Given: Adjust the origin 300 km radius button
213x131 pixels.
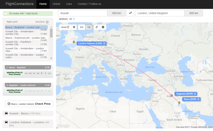Looking at the screenshot, I should pyautogui.click(x=116, y=13).
